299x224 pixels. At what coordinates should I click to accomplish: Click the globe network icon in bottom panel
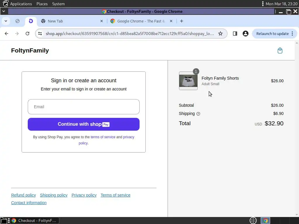253,220
